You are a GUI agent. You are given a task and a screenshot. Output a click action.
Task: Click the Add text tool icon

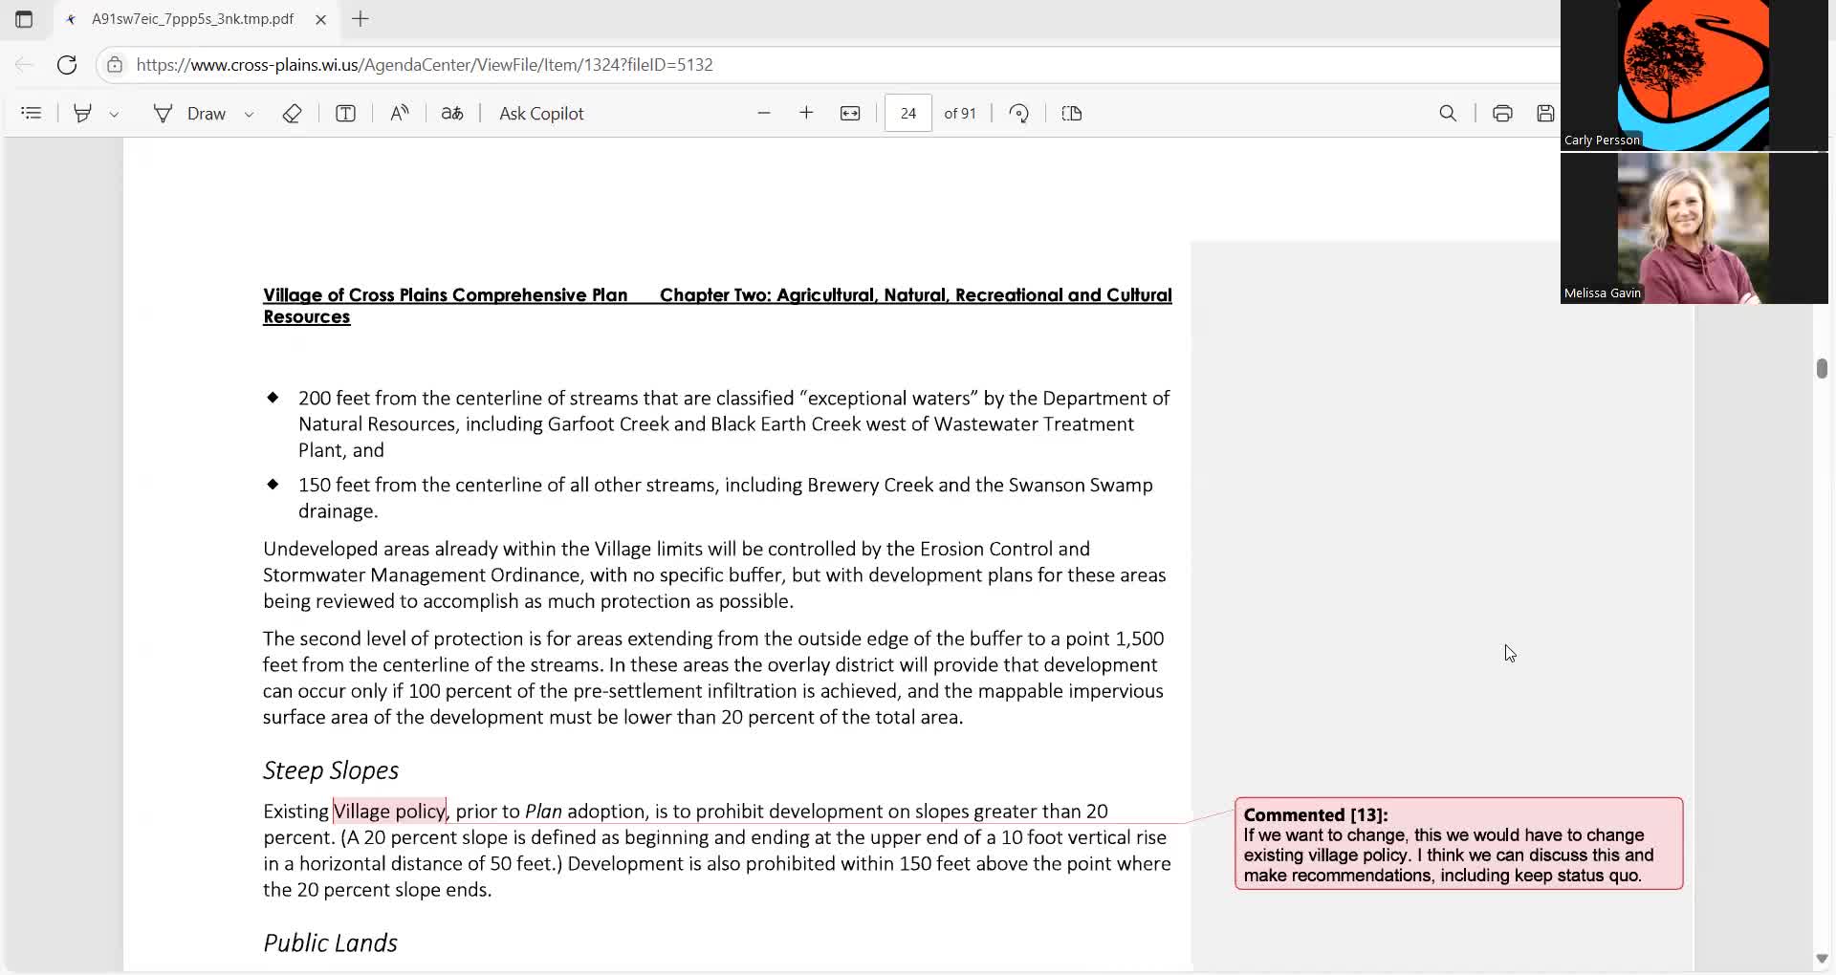pyautogui.click(x=346, y=113)
